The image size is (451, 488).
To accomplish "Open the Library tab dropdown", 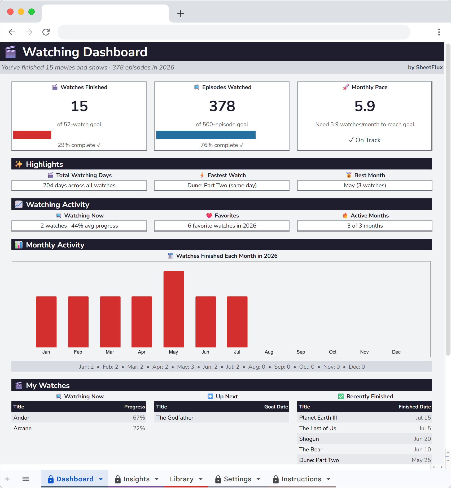I will tap(200, 479).
